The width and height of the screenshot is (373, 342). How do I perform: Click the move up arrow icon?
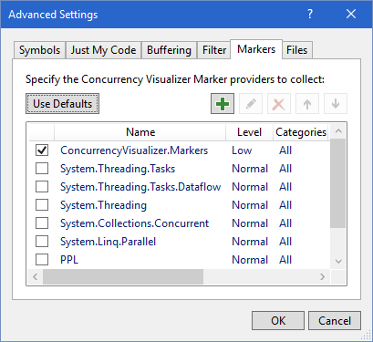(307, 104)
